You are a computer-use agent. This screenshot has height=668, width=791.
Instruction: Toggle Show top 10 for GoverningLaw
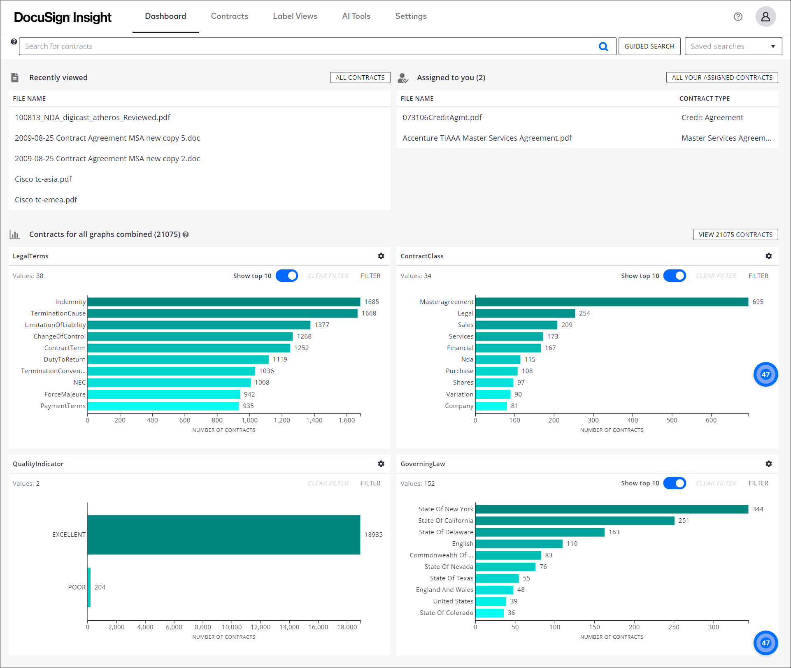point(675,483)
